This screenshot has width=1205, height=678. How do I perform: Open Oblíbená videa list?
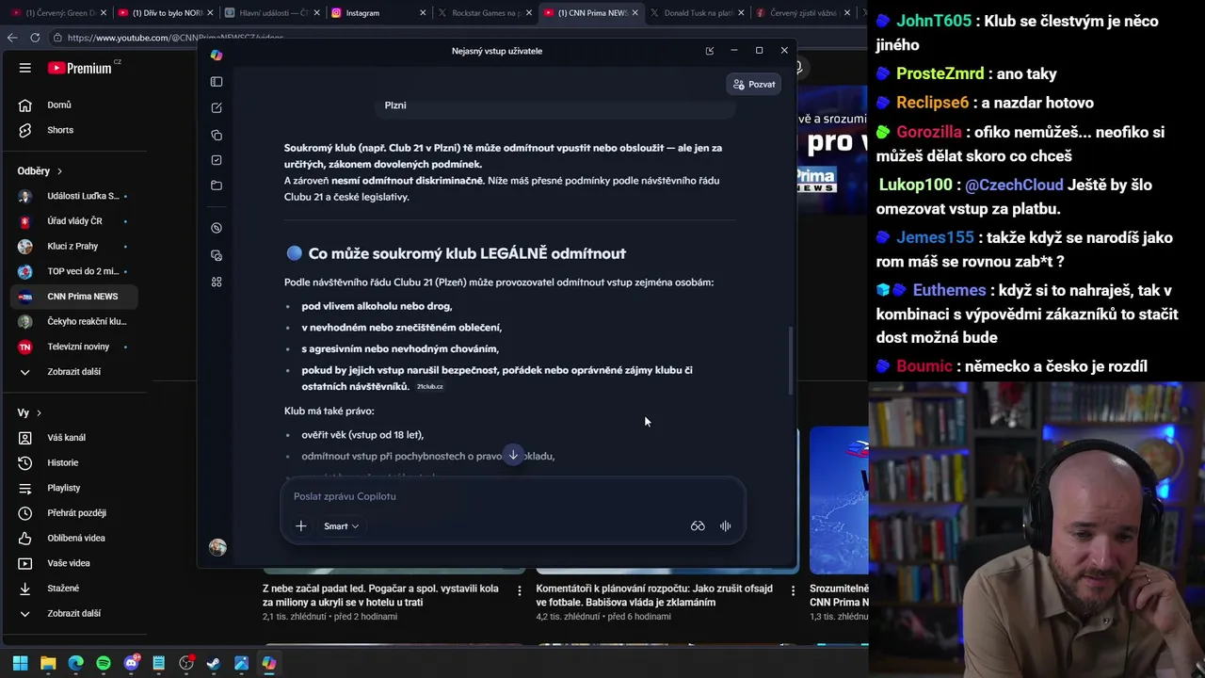pos(73,539)
